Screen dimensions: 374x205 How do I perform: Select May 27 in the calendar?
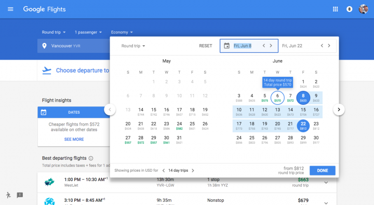point(128,140)
